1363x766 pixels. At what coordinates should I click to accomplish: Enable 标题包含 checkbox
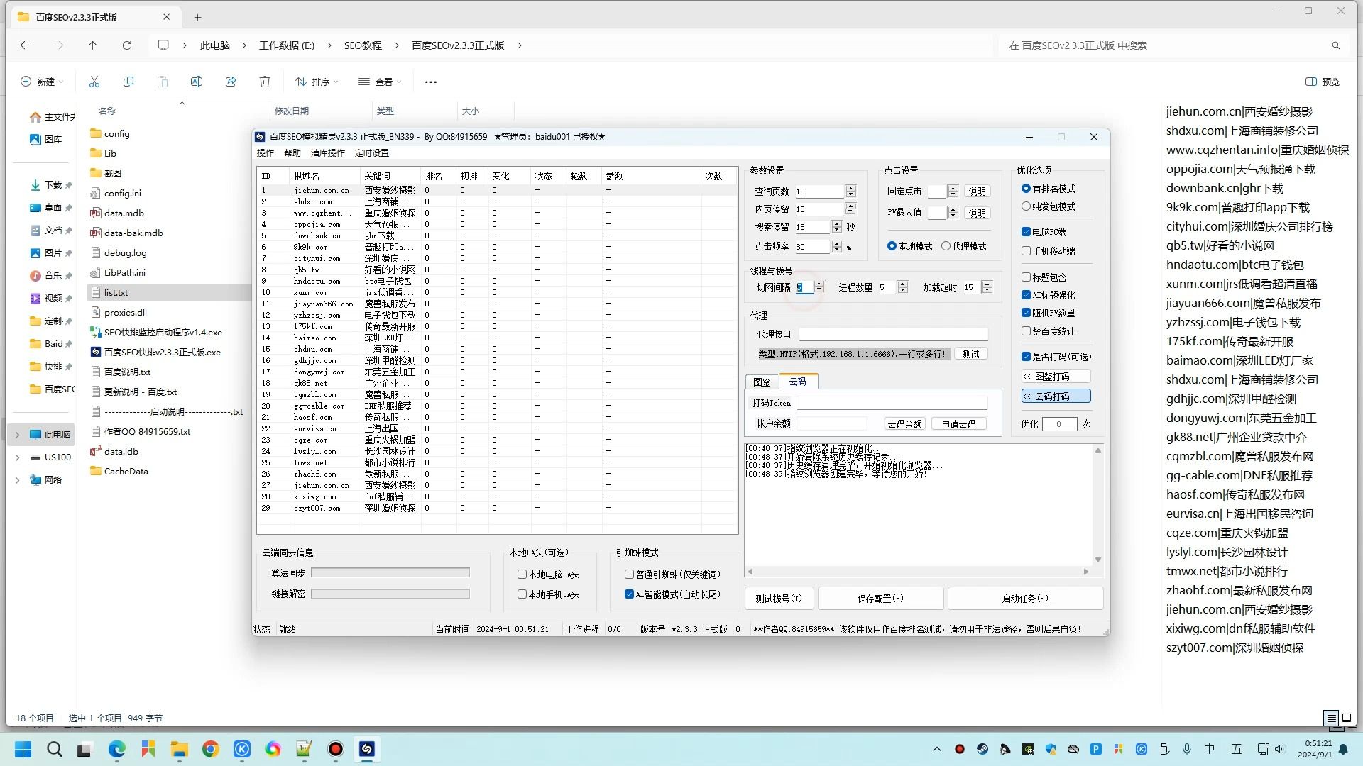coord(1044,277)
